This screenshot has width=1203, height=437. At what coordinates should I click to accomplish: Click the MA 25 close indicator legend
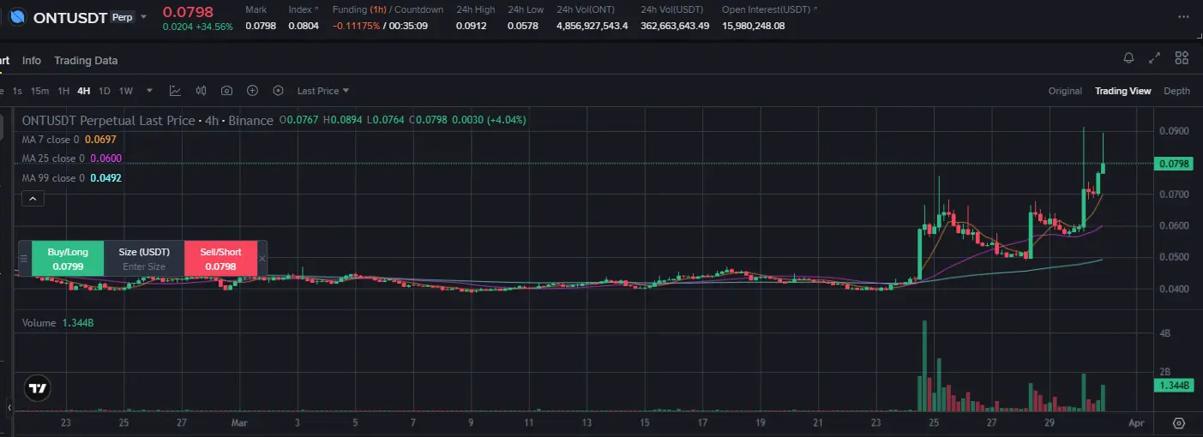(x=72, y=159)
